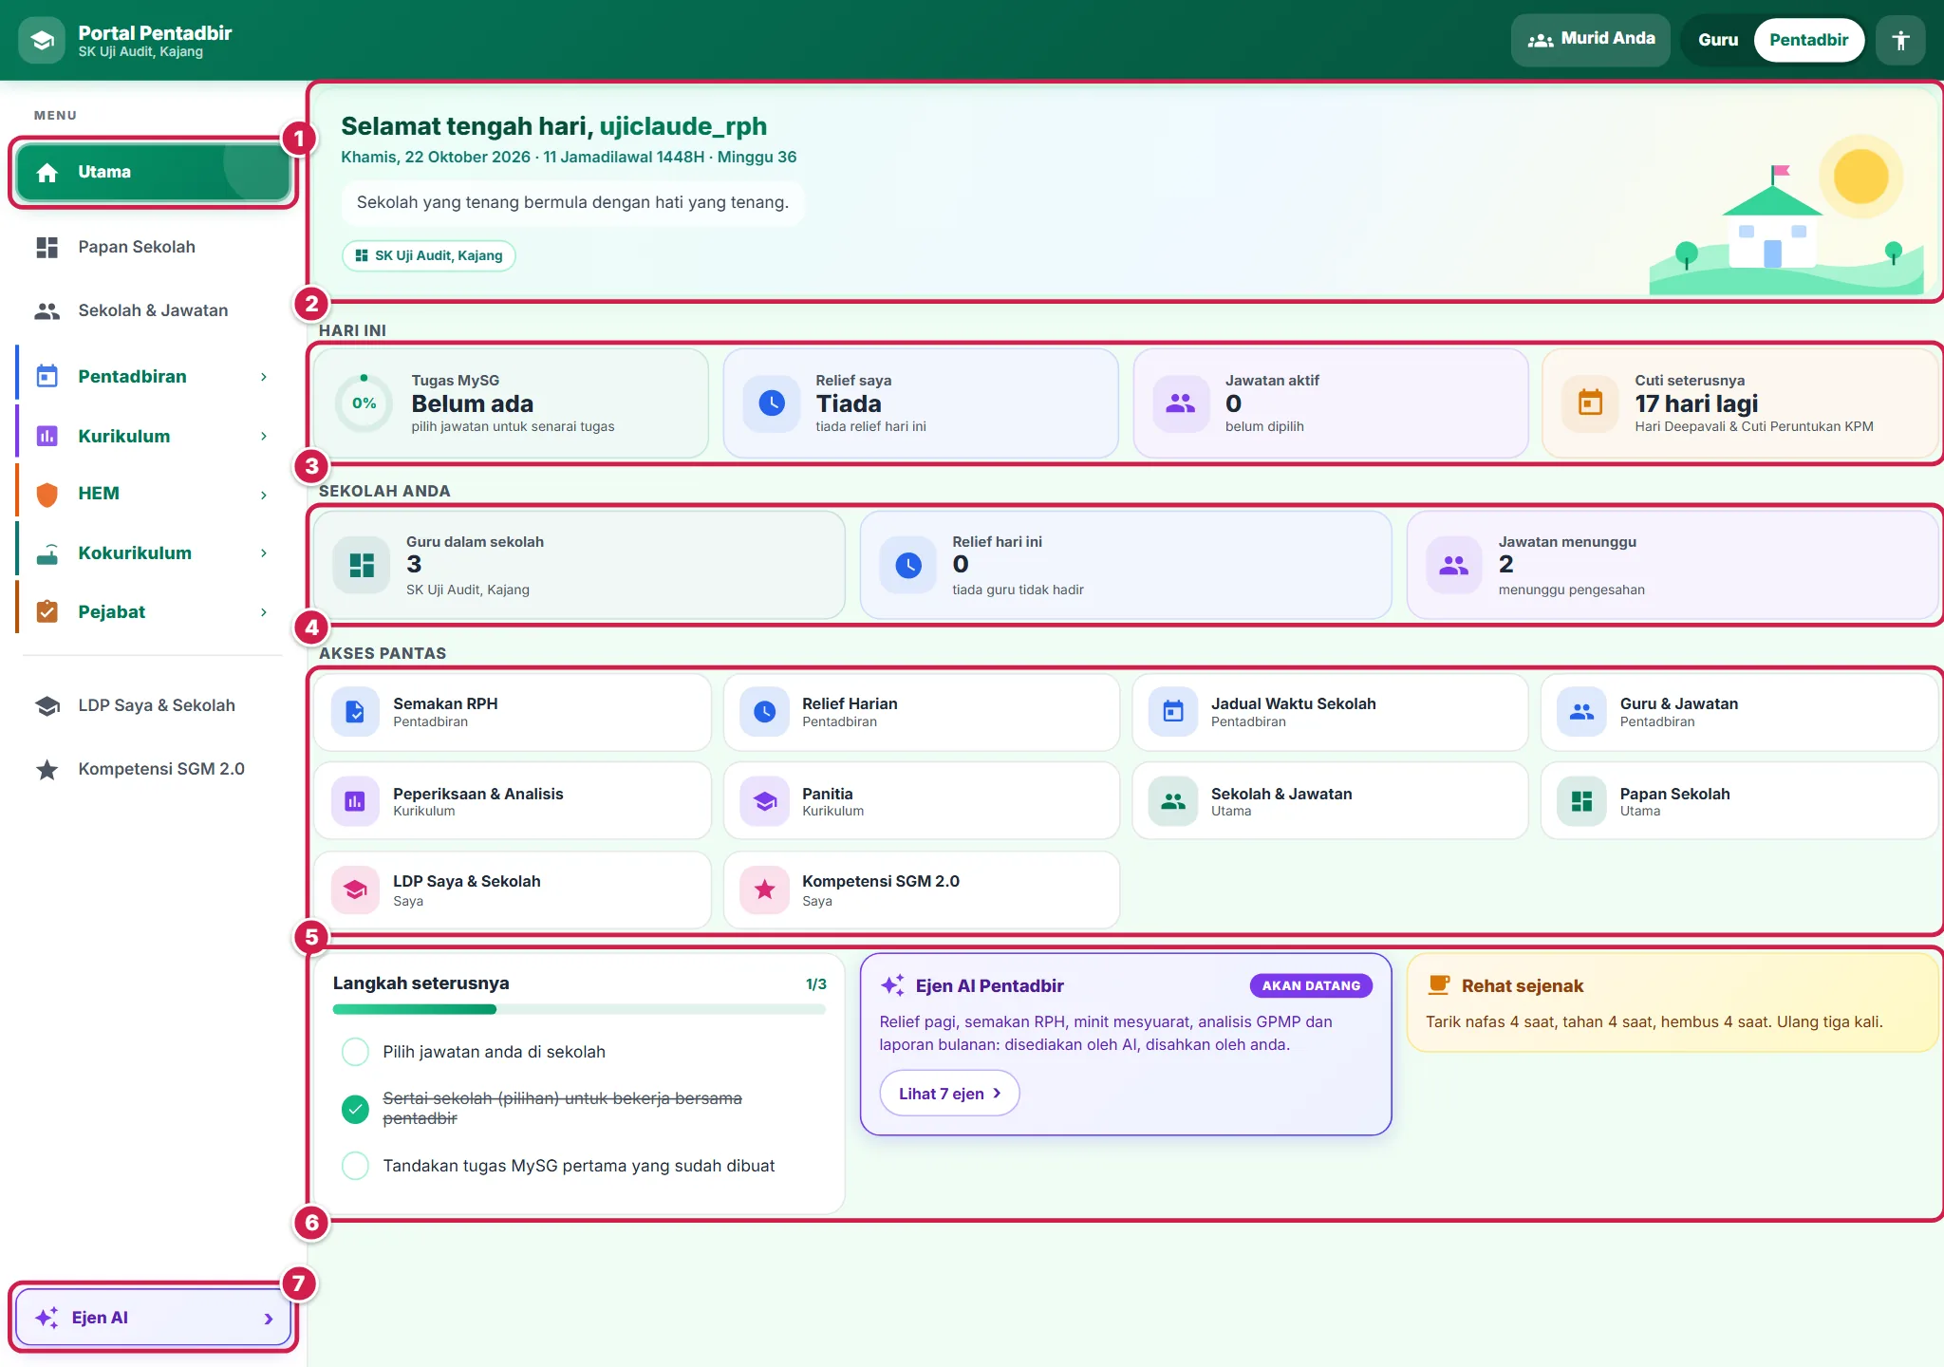Expand the Kokurikulum menu chevron
This screenshot has width=1944, height=1367.
pos(264,553)
